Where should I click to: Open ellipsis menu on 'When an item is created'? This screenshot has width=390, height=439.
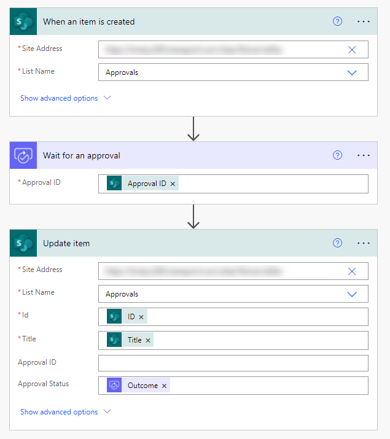tap(364, 21)
